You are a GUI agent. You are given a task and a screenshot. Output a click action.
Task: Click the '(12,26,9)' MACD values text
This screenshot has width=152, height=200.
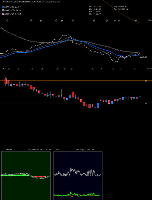40,150
